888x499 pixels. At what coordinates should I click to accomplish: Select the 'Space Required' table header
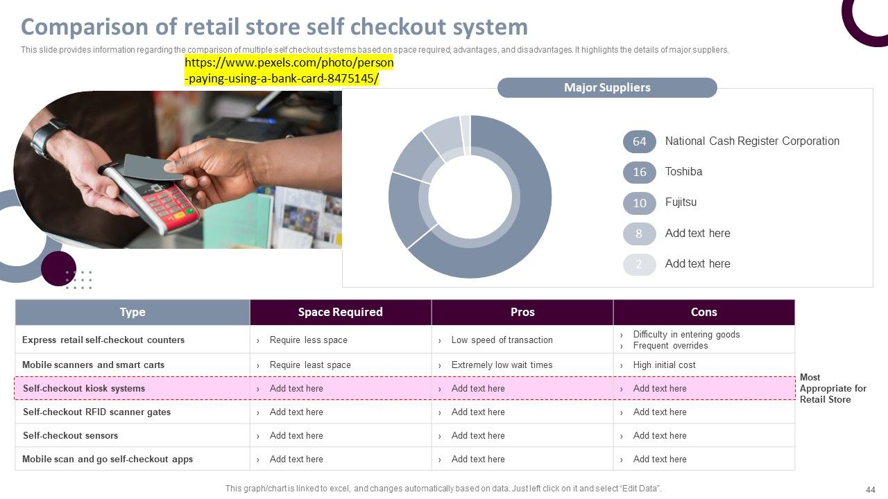[x=341, y=312]
